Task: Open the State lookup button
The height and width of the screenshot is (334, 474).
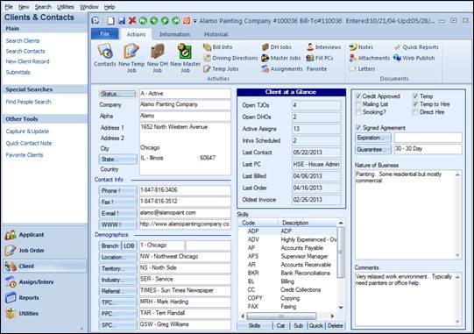Action: tap(117, 160)
